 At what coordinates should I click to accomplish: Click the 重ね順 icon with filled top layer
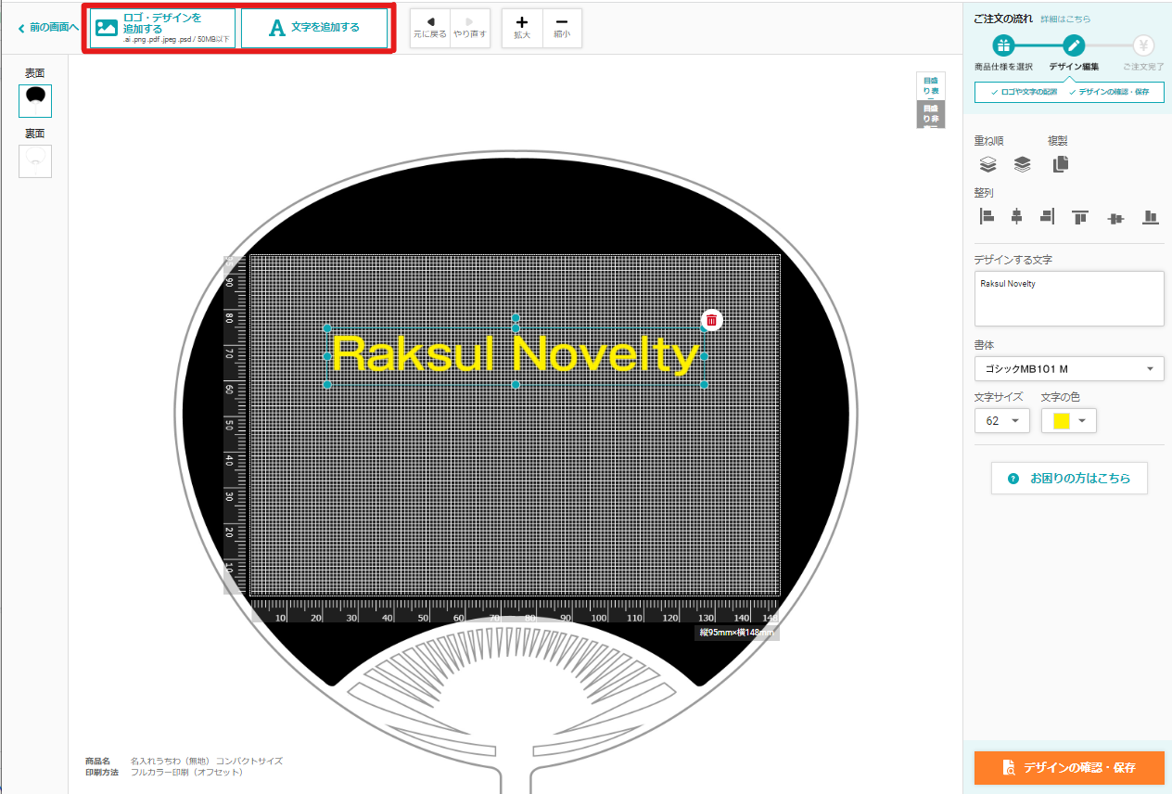pos(1022,165)
